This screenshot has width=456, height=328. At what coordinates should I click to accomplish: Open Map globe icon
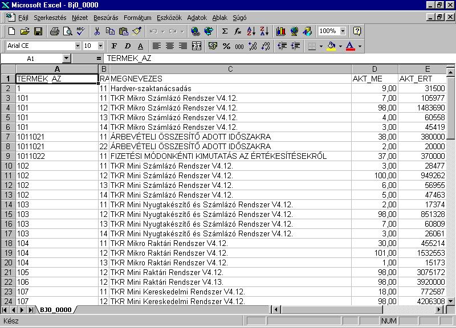(294, 31)
